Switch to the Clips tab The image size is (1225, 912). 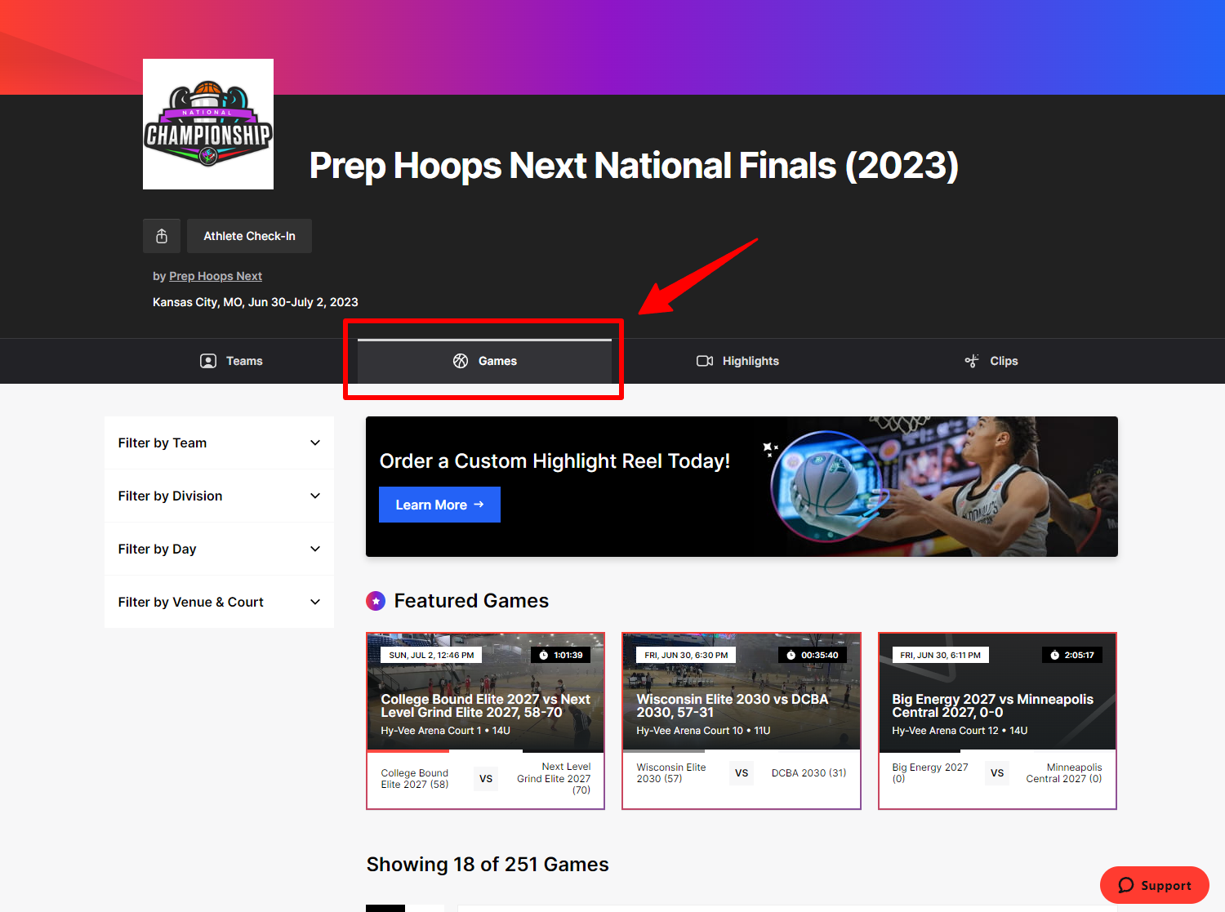click(991, 361)
